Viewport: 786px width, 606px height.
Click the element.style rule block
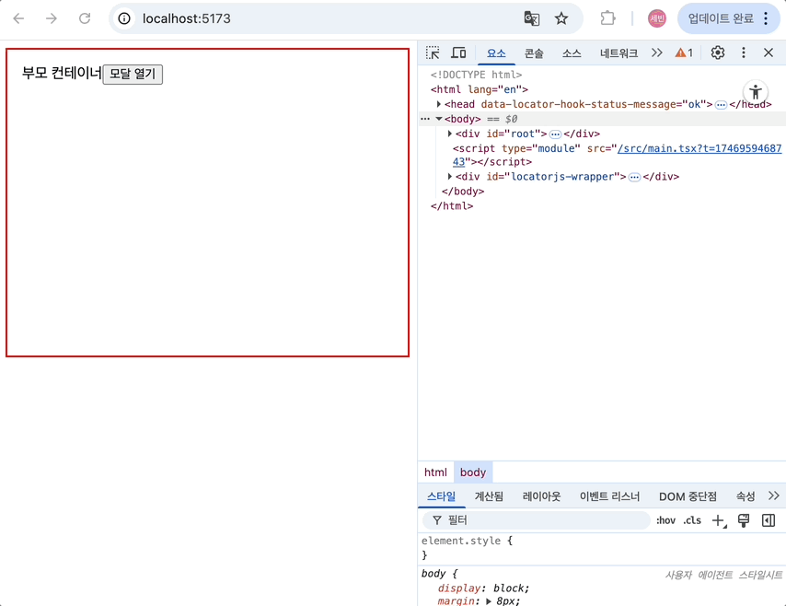pyautogui.click(x=602, y=548)
